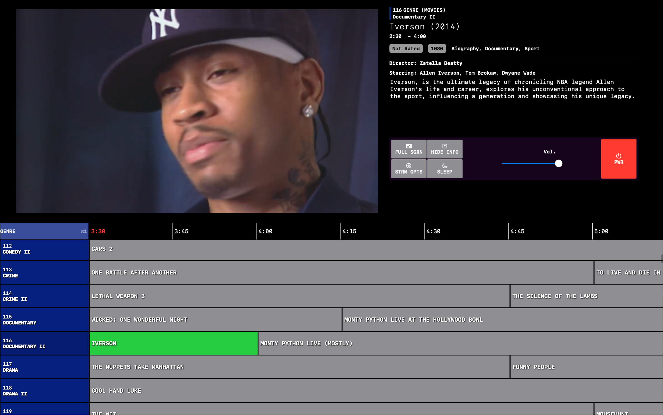Select the Mousehunt program block
This screenshot has height=415, width=663.
point(629,409)
